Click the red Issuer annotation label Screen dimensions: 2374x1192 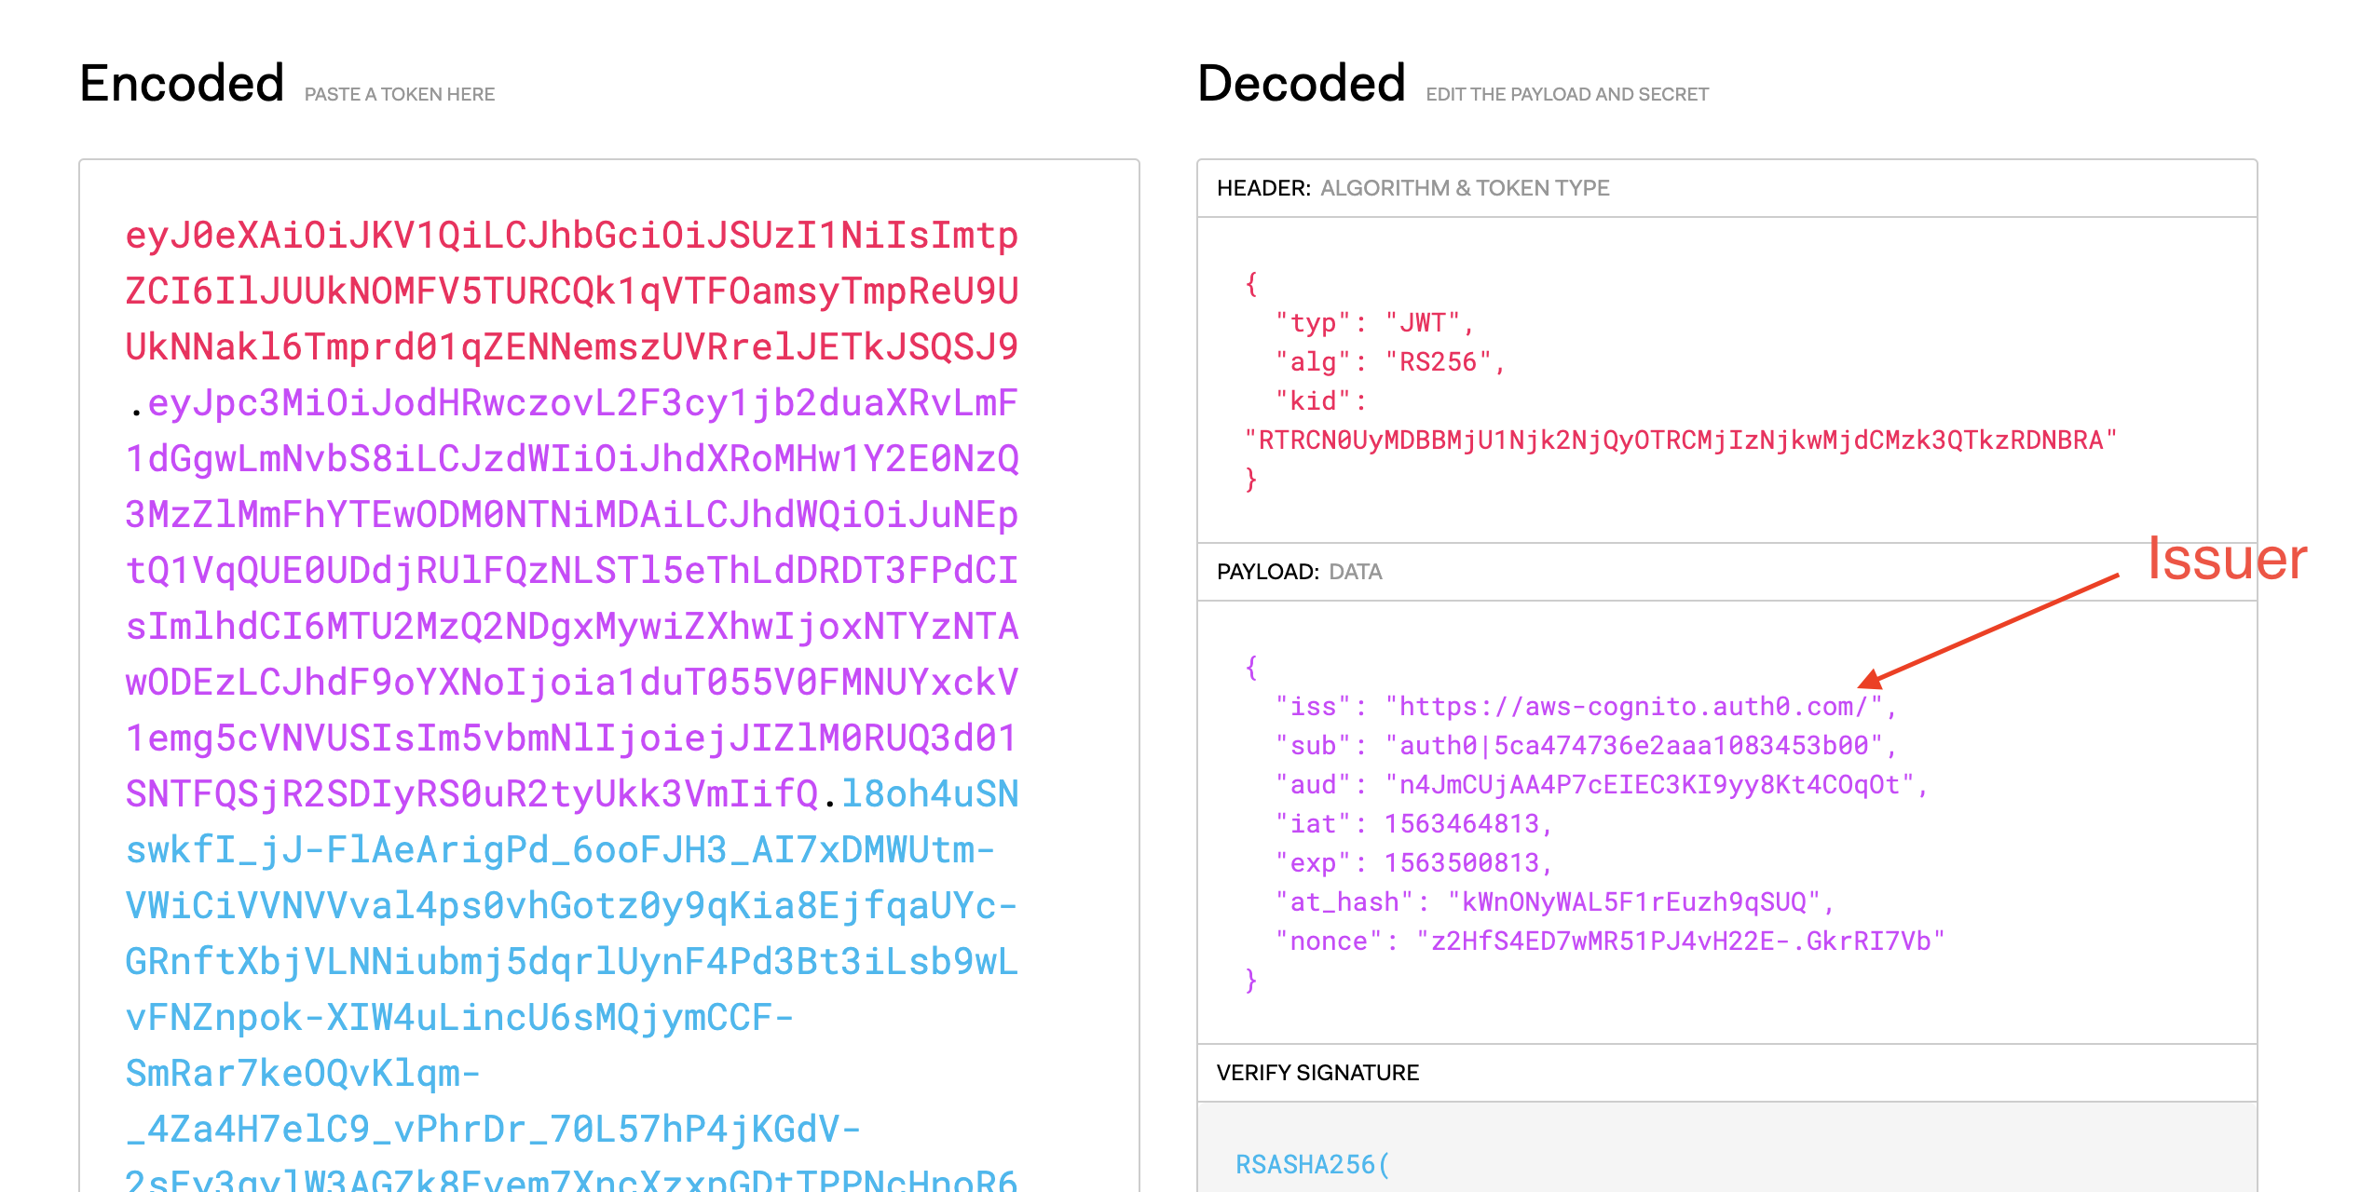pos(2227,560)
